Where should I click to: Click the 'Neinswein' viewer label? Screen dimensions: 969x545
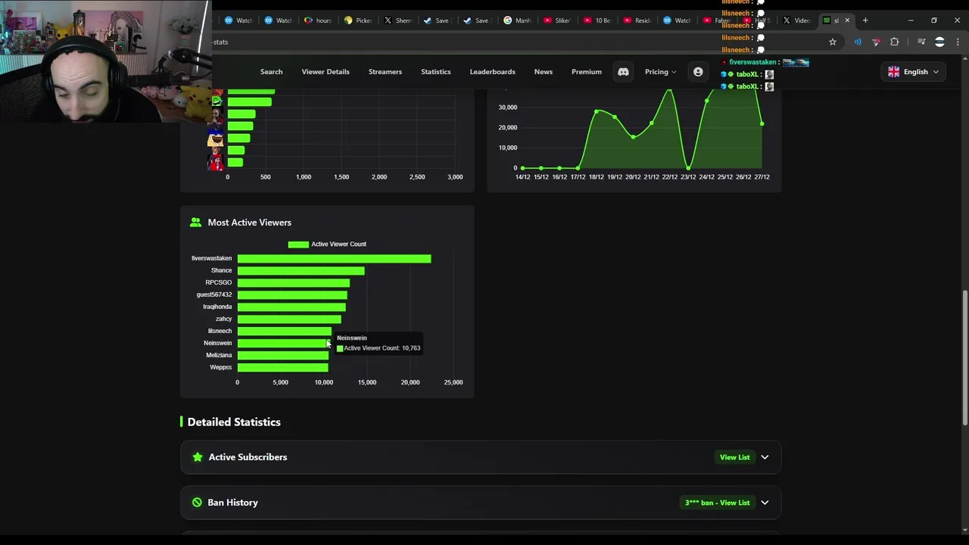(218, 344)
